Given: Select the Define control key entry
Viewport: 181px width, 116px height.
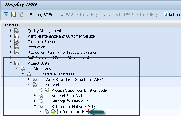Looking at the screenshot, I should tap(73, 112).
